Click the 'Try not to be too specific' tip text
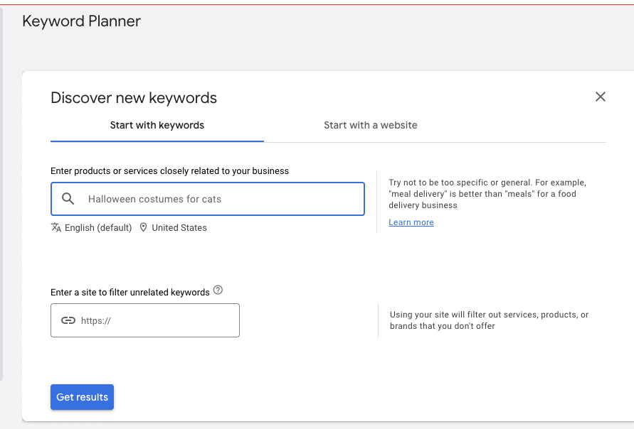Viewport: 634px width, 429px height. (x=487, y=194)
